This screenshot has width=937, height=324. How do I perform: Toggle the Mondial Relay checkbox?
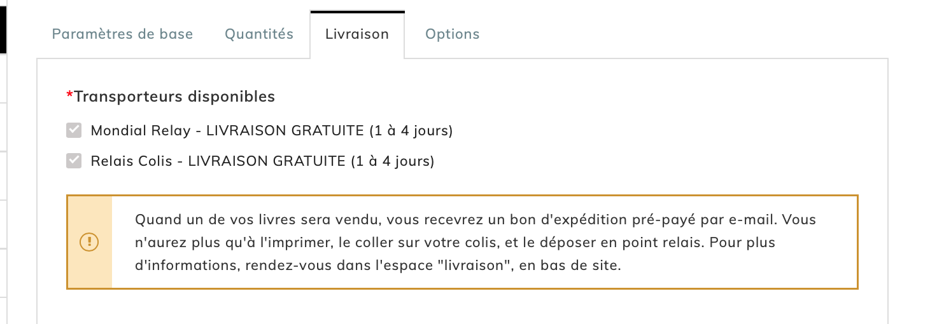pos(74,131)
